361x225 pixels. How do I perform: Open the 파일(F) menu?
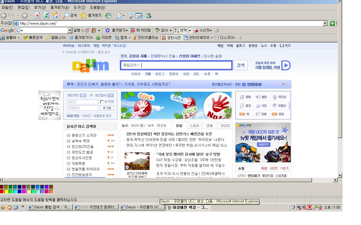(7, 7)
